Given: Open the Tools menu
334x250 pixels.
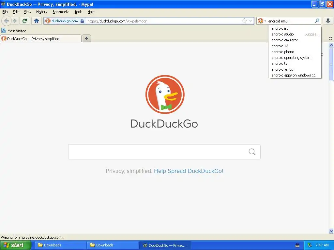Looking at the screenshot, I should pos(78,12).
